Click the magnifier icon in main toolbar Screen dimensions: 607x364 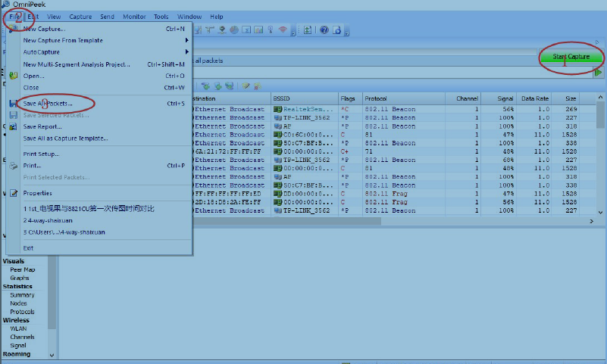coord(271,30)
